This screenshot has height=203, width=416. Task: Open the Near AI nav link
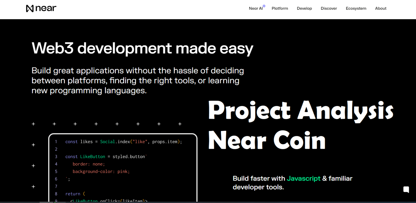tap(255, 8)
